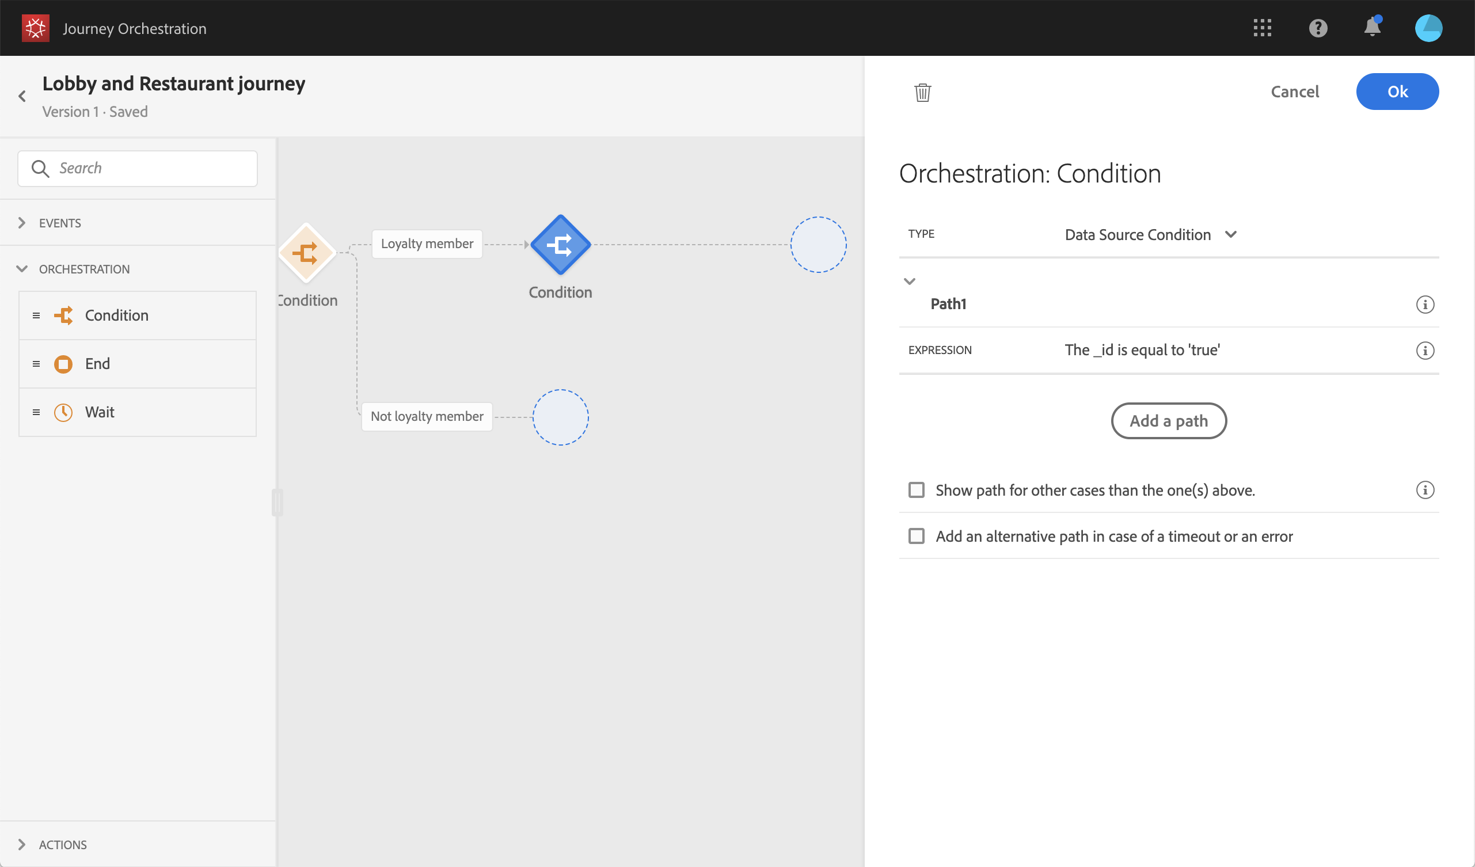Select the blue Condition node on canvas
This screenshot has height=867, width=1475.
[560, 245]
